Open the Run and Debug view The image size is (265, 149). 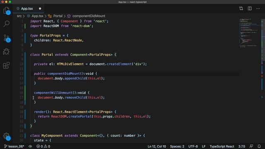(6, 51)
